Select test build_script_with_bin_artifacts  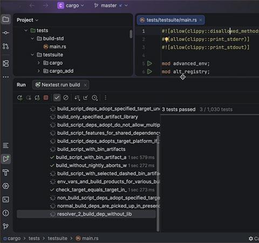click(x=91, y=149)
